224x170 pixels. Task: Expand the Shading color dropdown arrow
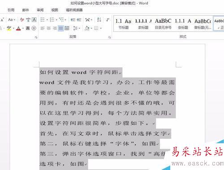point(91,28)
